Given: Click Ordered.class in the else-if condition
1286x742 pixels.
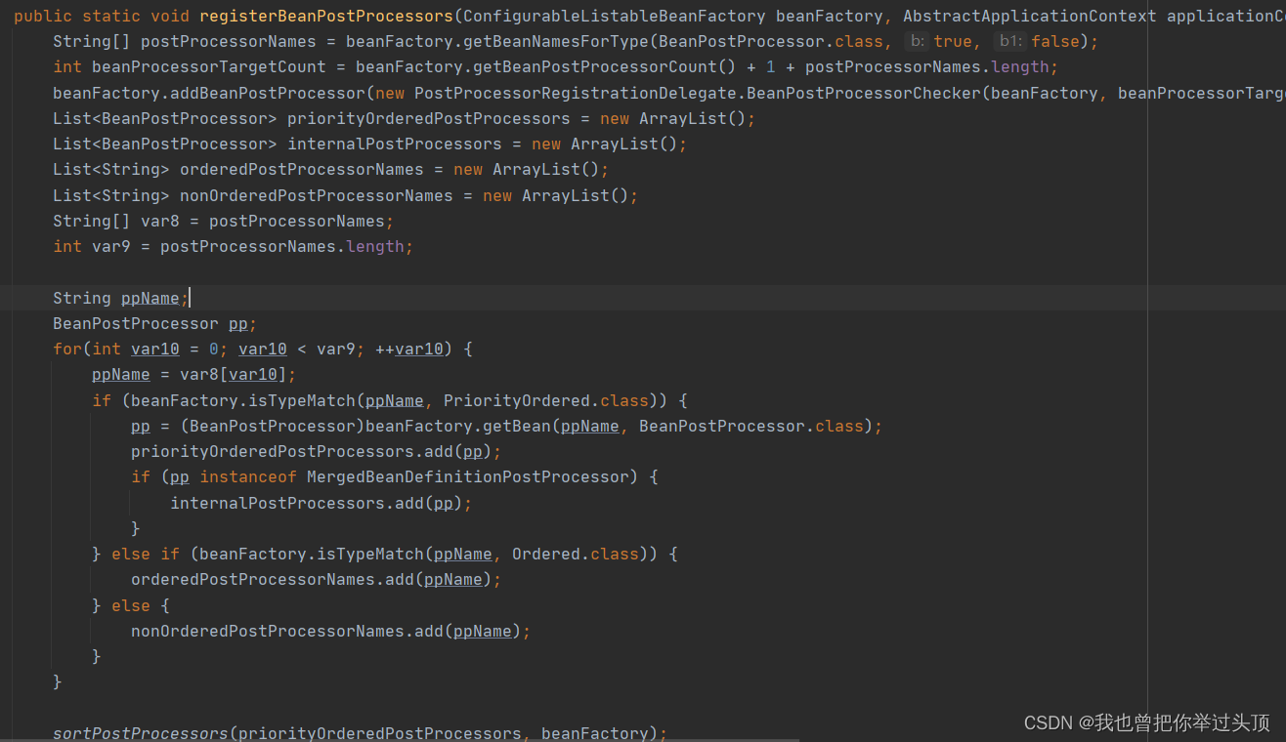Looking at the screenshot, I should 576,554.
